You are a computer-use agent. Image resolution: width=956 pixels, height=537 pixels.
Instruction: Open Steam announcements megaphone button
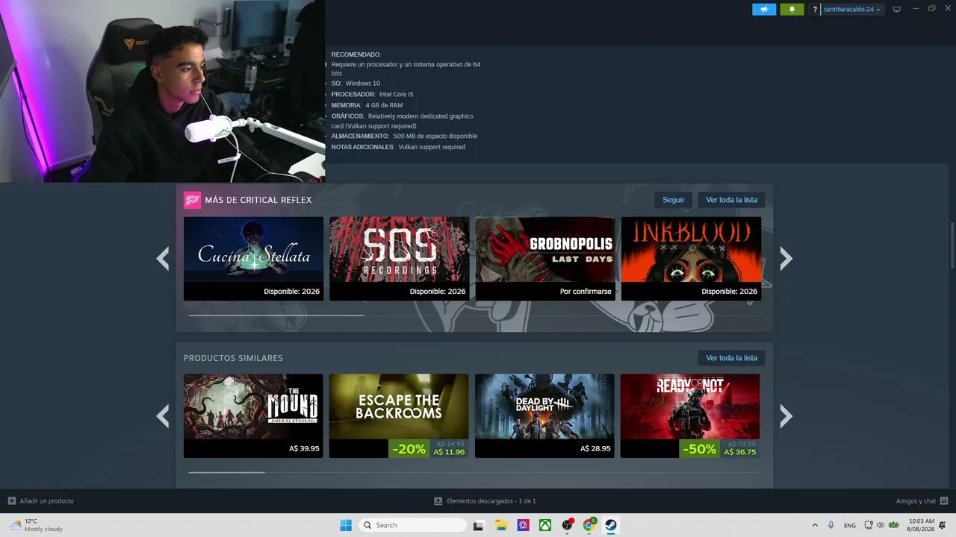pos(764,9)
